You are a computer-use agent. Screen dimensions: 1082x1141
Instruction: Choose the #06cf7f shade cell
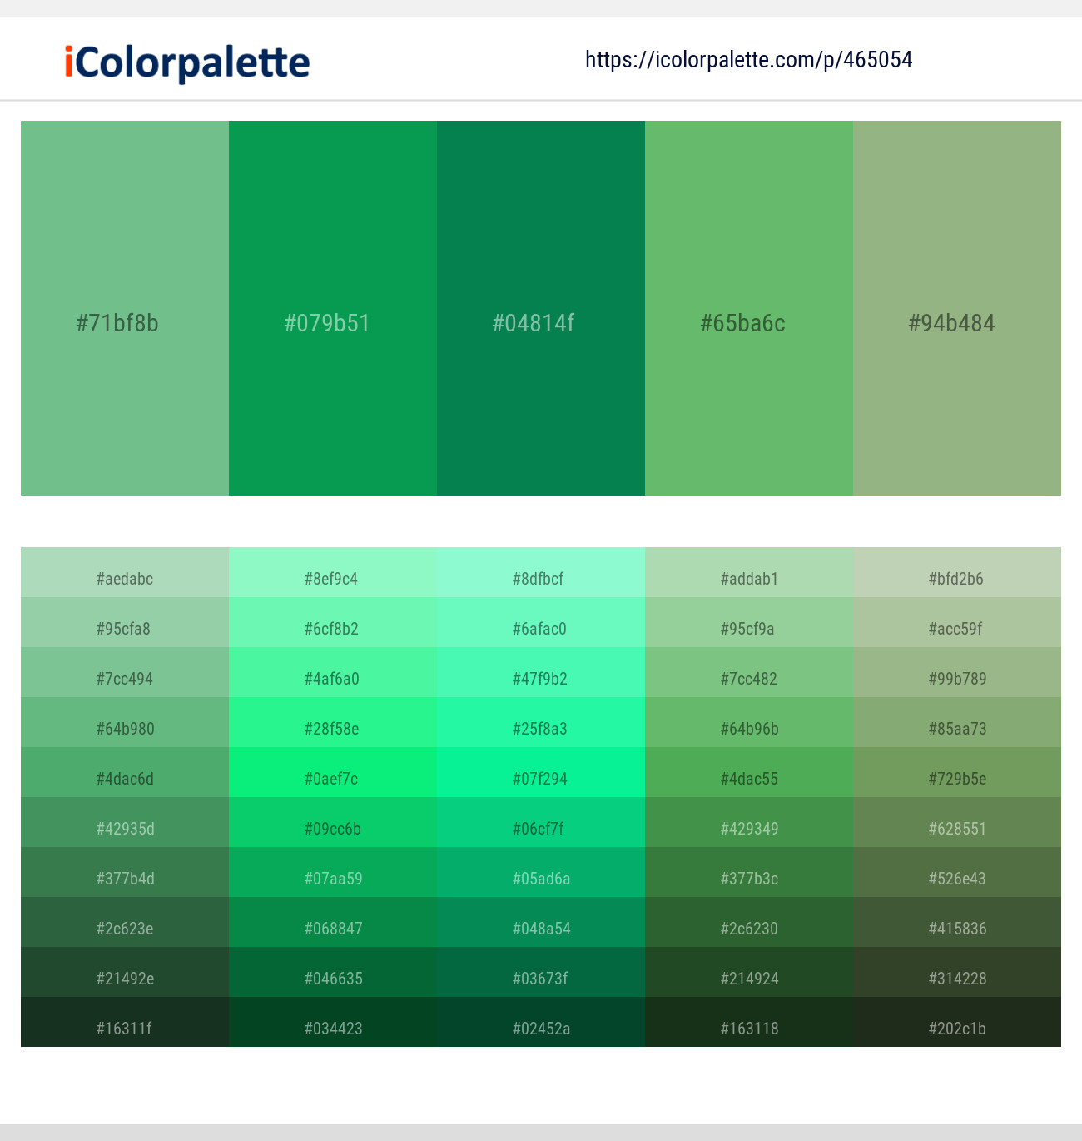[541, 822]
